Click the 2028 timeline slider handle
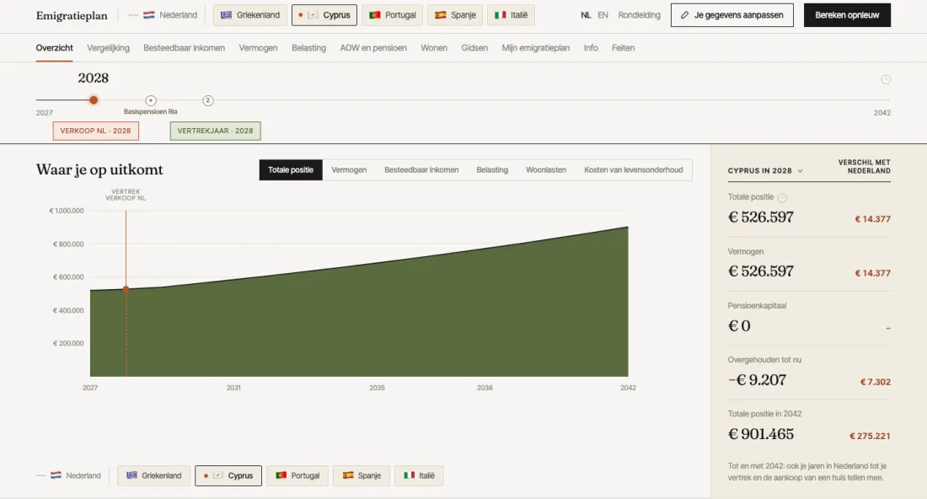This screenshot has width=927, height=499. click(x=94, y=100)
